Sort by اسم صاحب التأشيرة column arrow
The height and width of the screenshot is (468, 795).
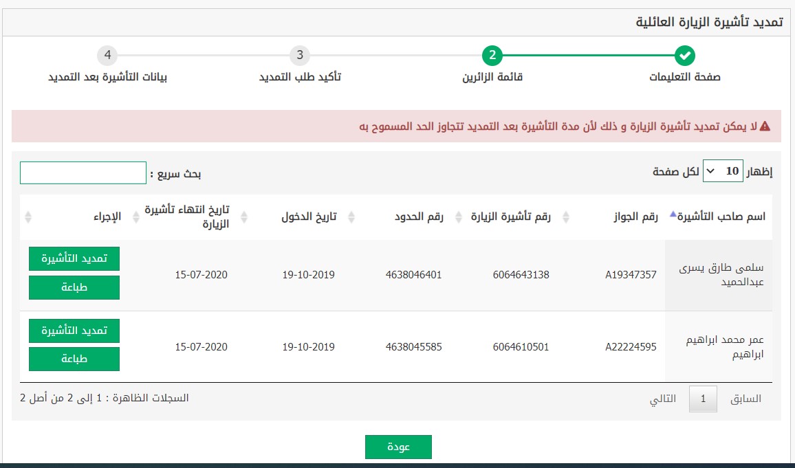673,214
